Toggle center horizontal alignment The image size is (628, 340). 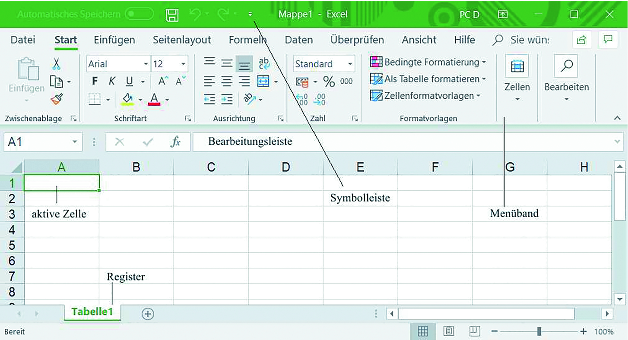click(x=227, y=81)
